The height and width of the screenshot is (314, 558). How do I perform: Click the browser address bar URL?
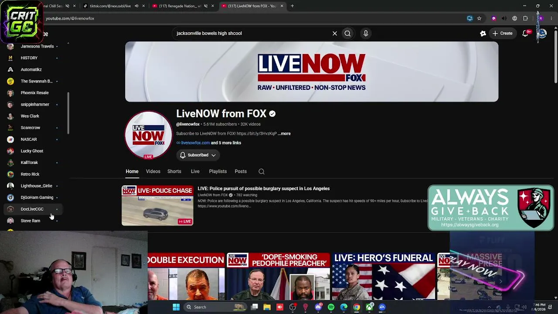point(70,18)
